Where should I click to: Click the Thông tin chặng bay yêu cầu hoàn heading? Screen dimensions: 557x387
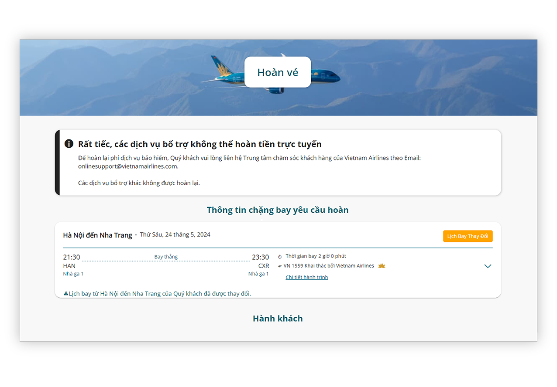coord(278,210)
